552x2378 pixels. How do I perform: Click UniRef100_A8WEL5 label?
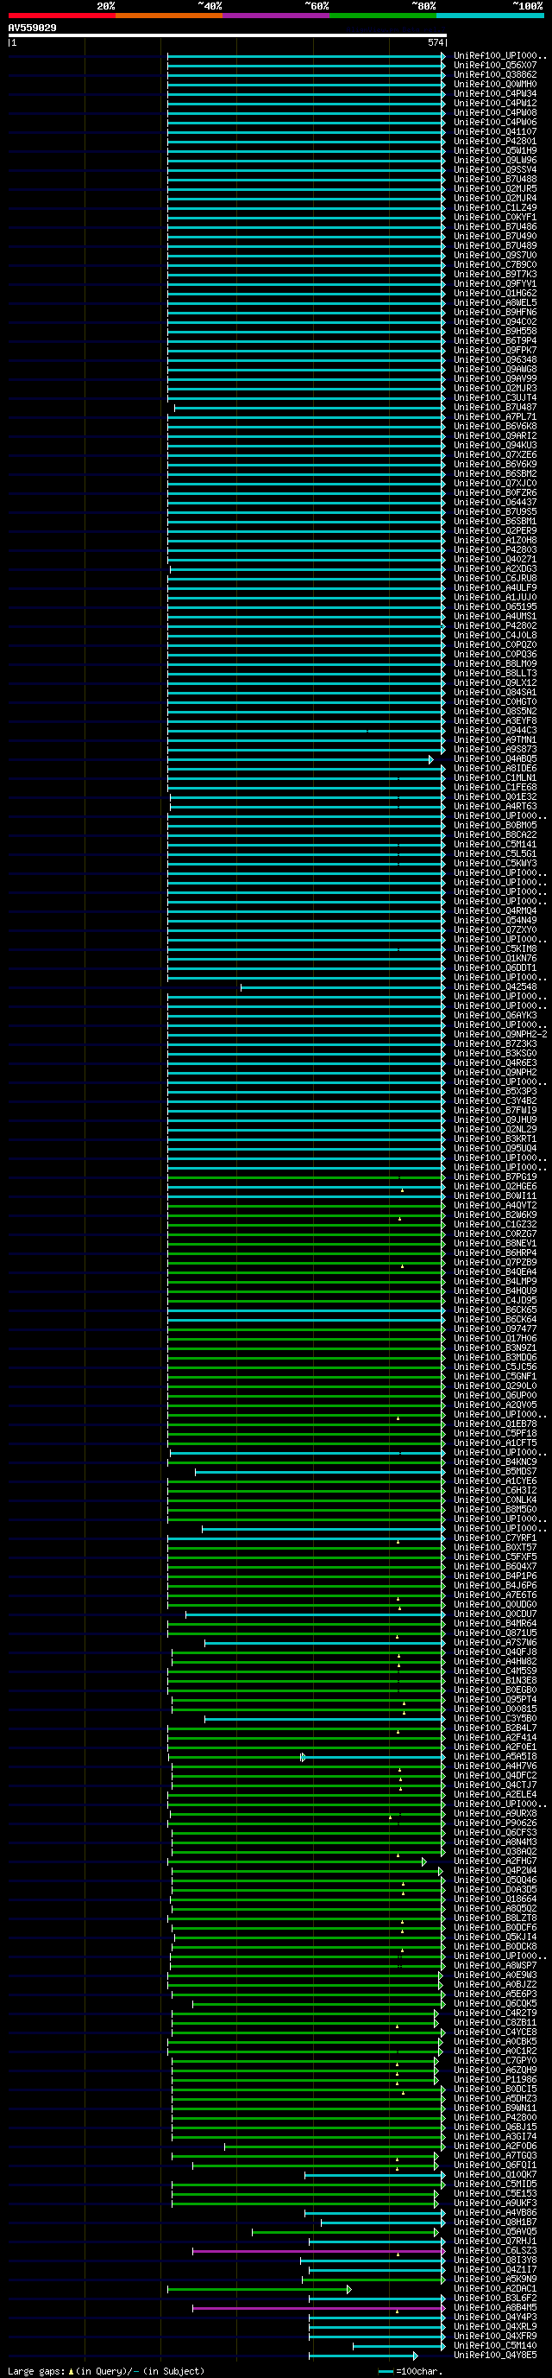coord(495,303)
